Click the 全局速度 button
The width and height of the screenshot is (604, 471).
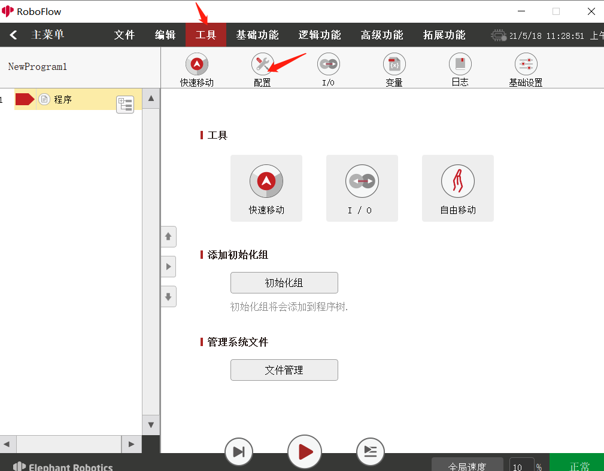[468, 464]
